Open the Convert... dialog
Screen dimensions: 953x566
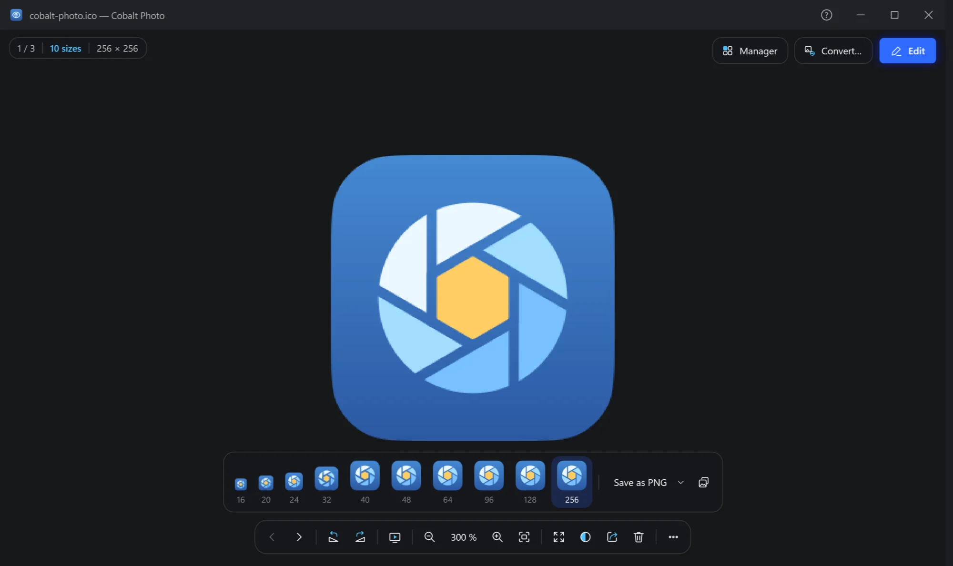coord(833,51)
